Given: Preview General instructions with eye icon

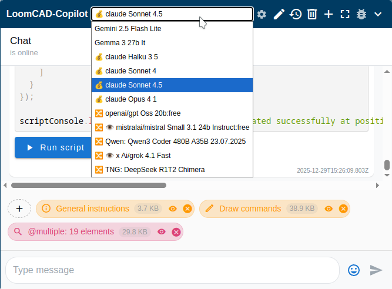Looking at the screenshot, I should pos(173,209).
